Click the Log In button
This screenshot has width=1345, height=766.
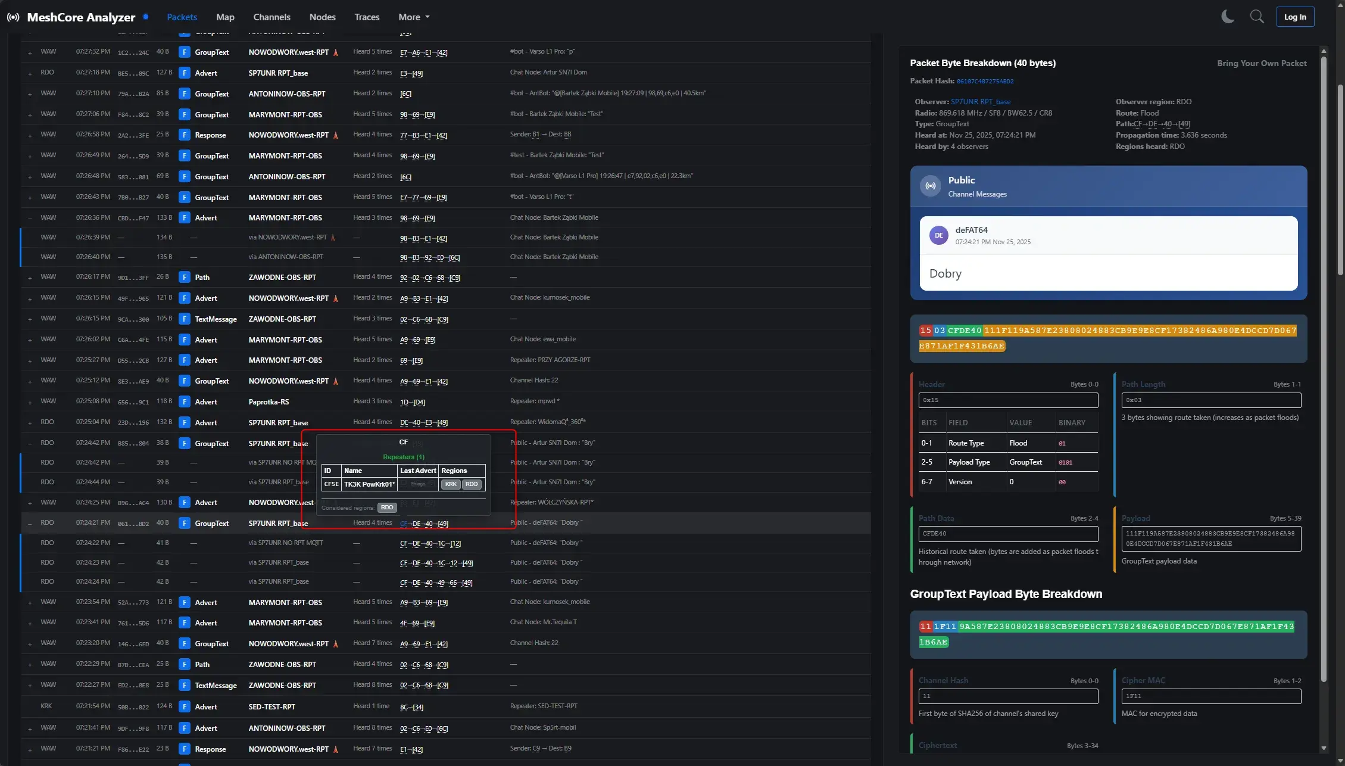pos(1294,17)
